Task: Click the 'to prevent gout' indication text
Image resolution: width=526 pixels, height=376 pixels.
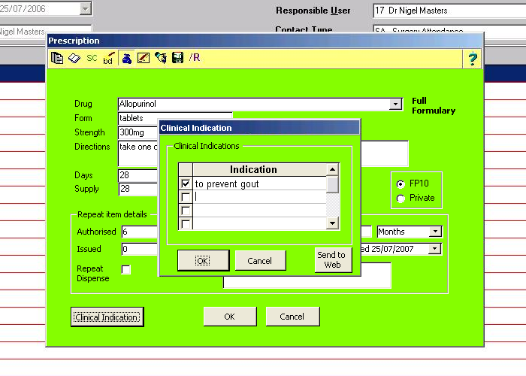Action: [x=227, y=184]
